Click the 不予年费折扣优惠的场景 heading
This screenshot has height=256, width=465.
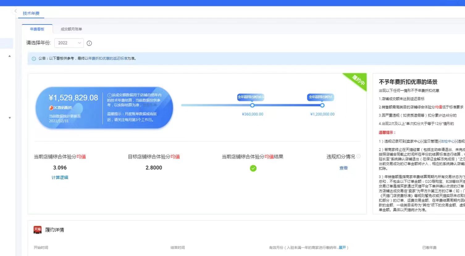tap(408, 82)
